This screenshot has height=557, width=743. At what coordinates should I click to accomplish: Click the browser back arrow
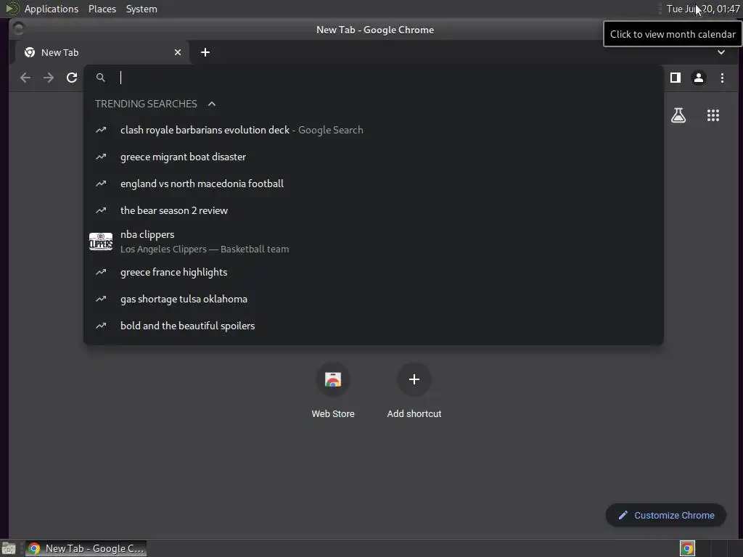[25, 78]
